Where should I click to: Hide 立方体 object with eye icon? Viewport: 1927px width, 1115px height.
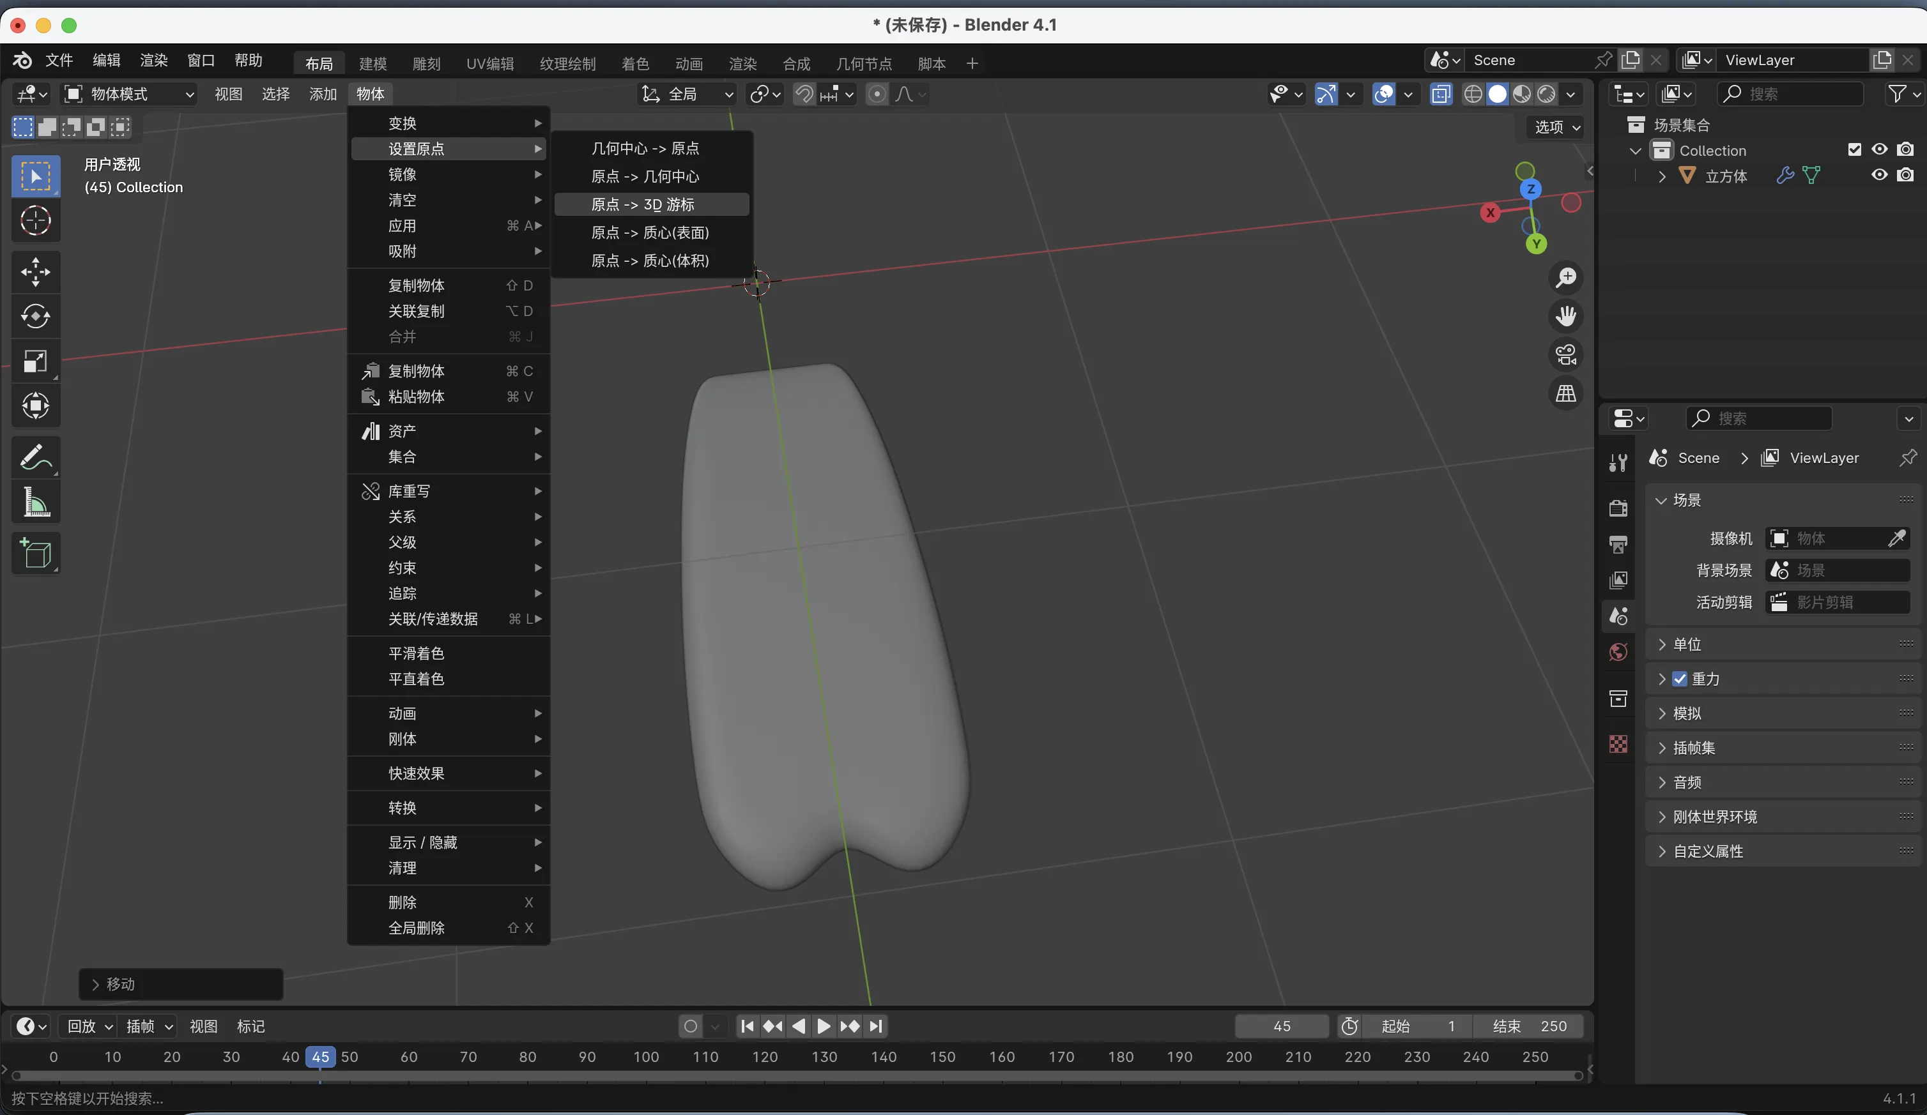[1879, 175]
